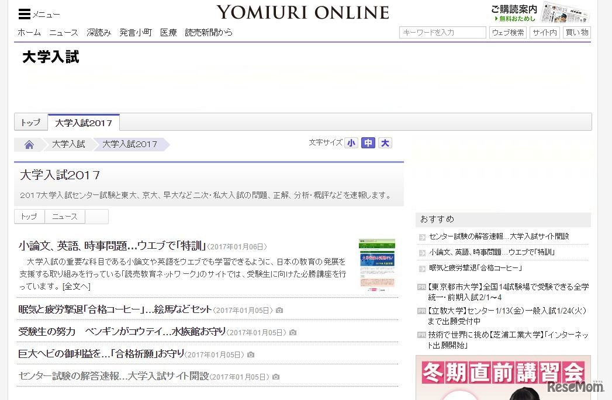The image size is (612, 400).
Task: Click the YOMIURI ONLINE logo
Action: pyautogui.click(x=303, y=12)
